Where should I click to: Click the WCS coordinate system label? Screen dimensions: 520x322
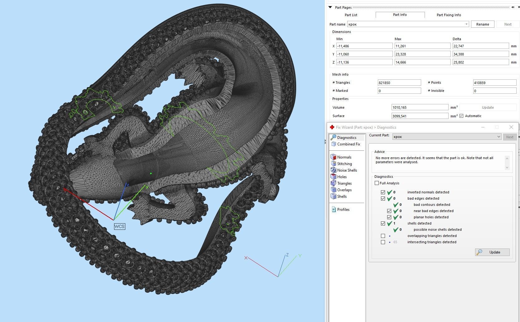pos(119,226)
